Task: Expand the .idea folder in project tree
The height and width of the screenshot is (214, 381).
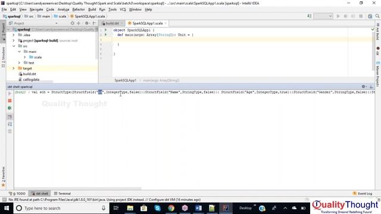Action: [x=14, y=35]
